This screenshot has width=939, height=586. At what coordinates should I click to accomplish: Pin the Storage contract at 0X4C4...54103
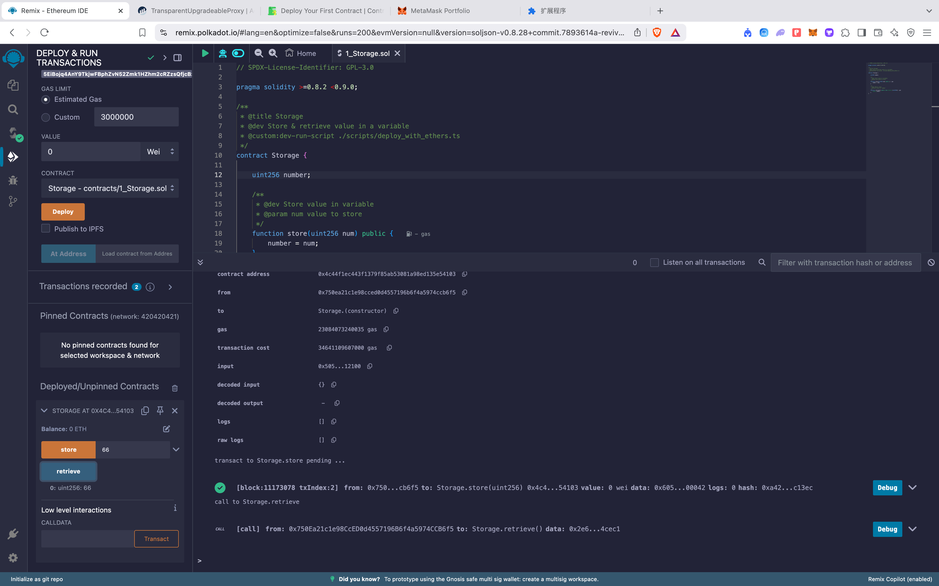tap(160, 410)
